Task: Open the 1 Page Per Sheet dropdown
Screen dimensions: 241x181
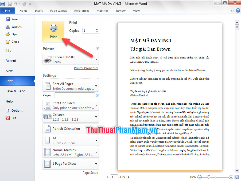Action: (x=71, y=164)
